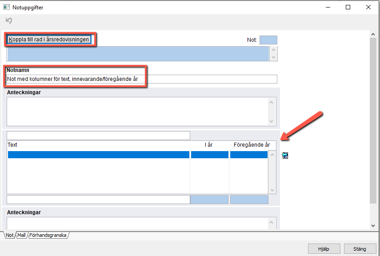This screenshot has height=256, width=380.
Task: Click the table scrollbar up arrow
Action: click(x=272, y=155)
